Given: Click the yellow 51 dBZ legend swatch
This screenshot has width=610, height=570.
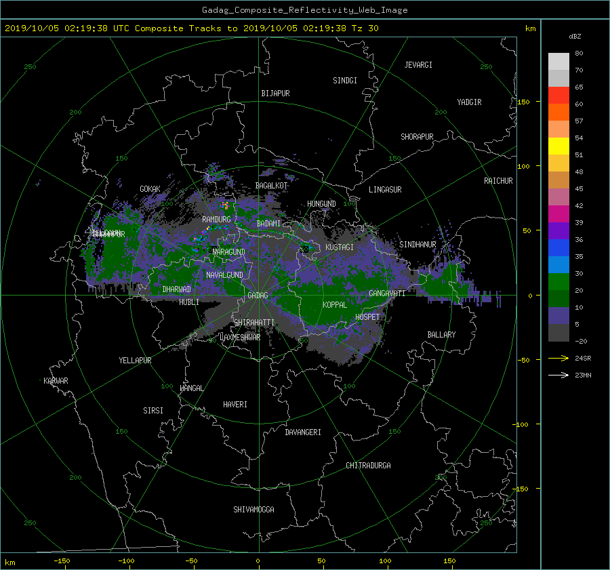Looking at the screenshot, I should coord(558,146).
